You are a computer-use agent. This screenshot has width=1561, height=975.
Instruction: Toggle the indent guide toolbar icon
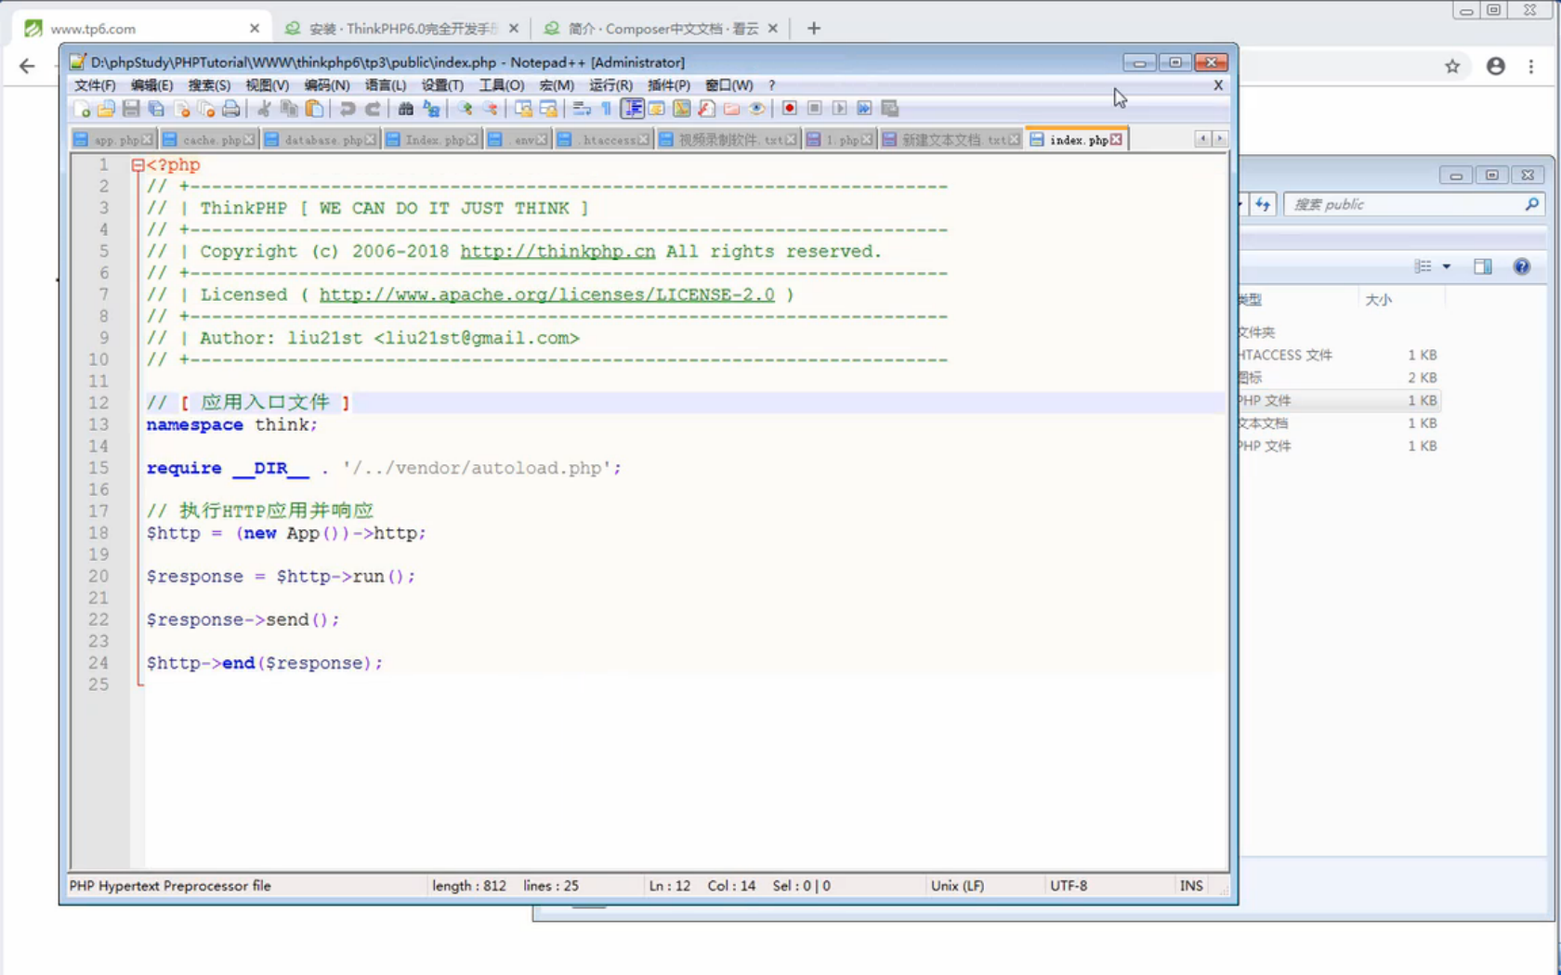click(x=632, y=109)
